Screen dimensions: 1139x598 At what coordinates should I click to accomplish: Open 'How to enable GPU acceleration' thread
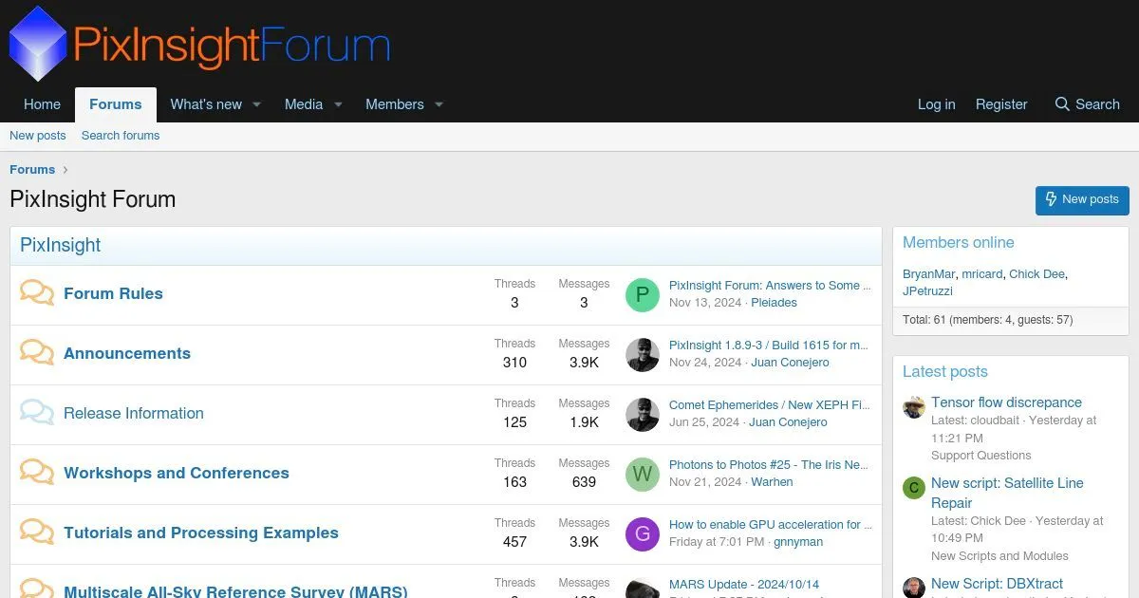click(771, 524)
